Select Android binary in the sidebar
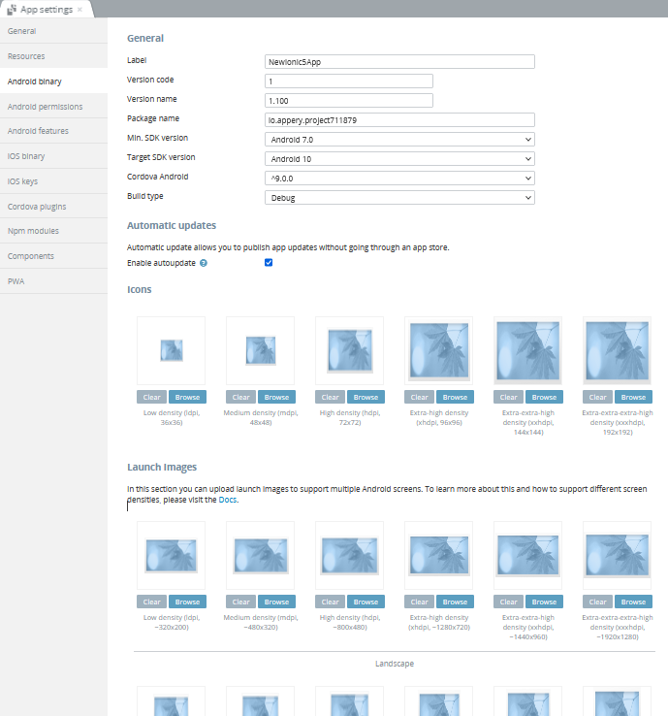This screenshot has width=668, height=716. pyautogui.click(x=54, y=81)
